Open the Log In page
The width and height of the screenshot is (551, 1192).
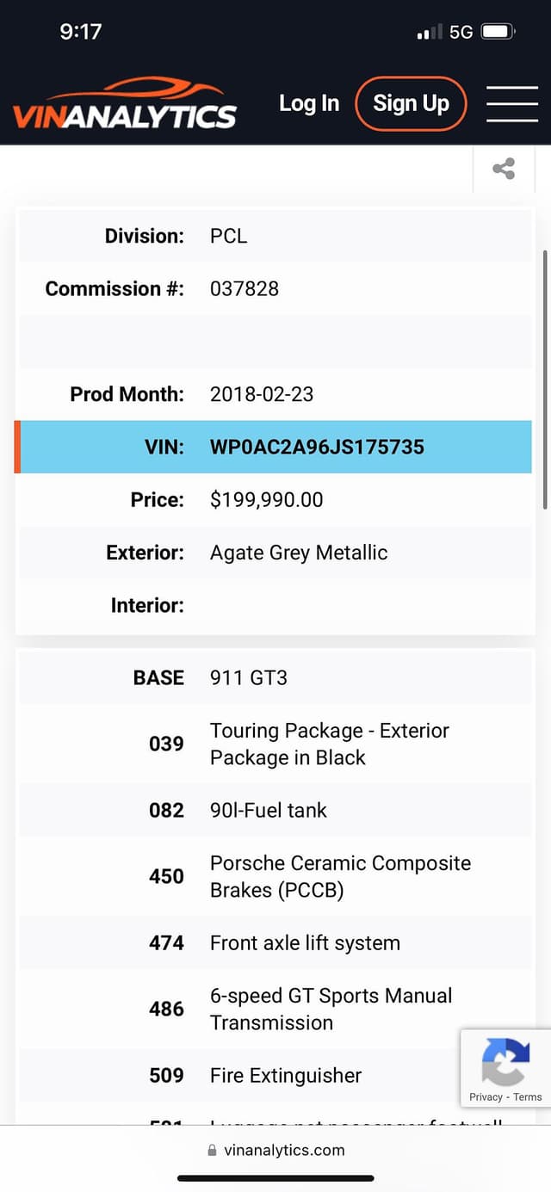tap(309, 103)
